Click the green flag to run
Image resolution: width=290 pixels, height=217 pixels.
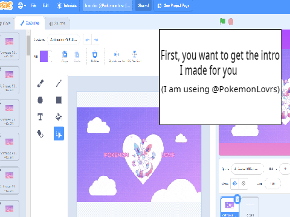[222, 21]
